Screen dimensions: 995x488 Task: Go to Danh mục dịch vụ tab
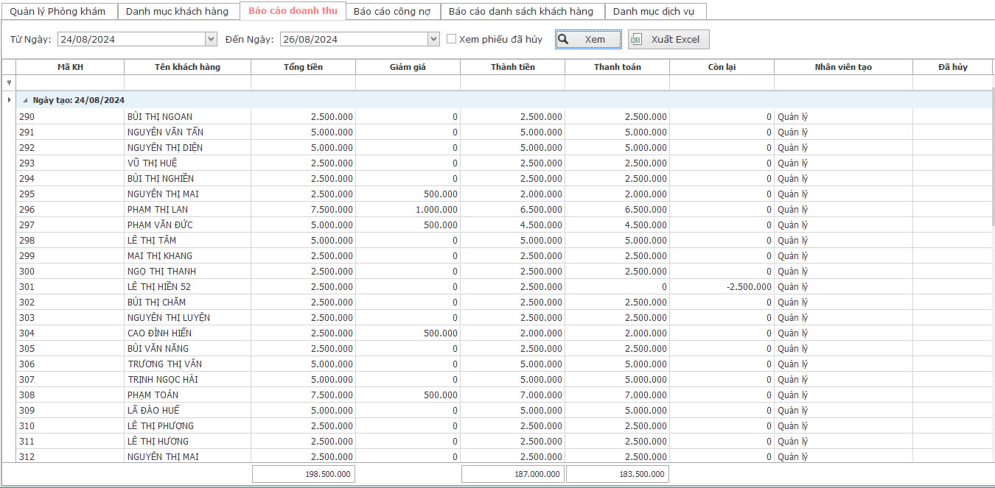655,12
